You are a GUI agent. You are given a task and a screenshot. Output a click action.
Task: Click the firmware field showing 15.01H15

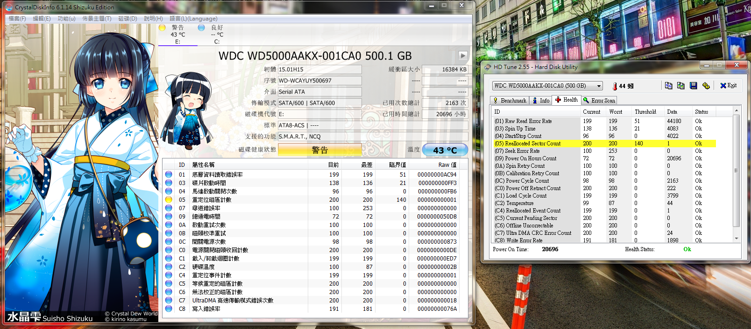coord(320,69)
